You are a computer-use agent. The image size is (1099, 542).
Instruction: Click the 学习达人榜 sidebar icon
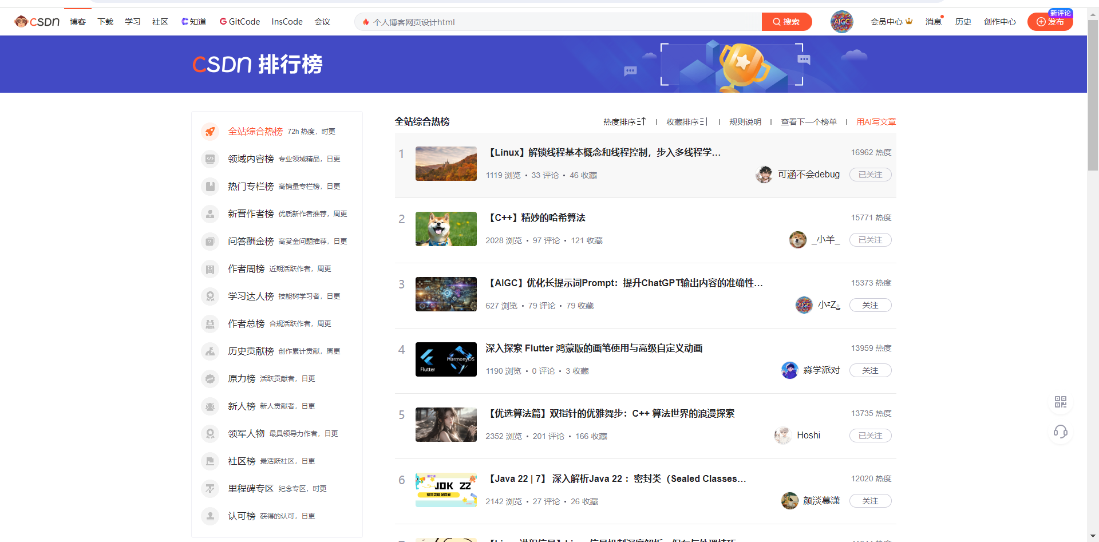210,296
